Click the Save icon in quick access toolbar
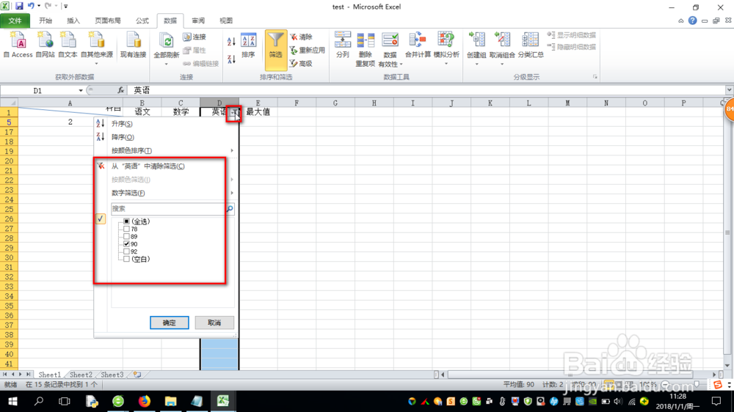Image resolution: width=734 pixels, height=412 pixels. [x=19, y=6]
